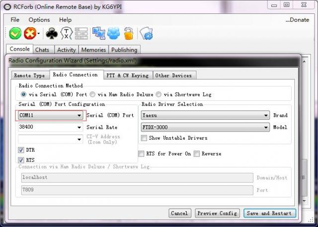The image size is (318, 227).
Task: Open the File menu
Action: [15, 20]
